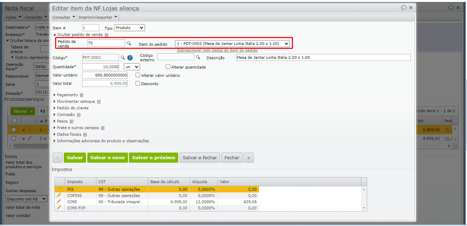Click refresh icon in Nota fiscal products toolbar
This screenshot has height=226, width=467.
[x=43, y=111]
